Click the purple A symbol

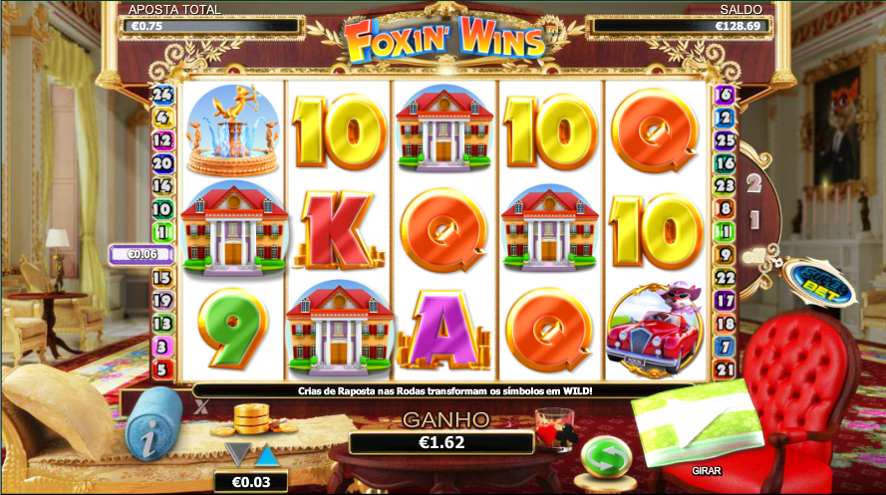[x=443, y=331]
